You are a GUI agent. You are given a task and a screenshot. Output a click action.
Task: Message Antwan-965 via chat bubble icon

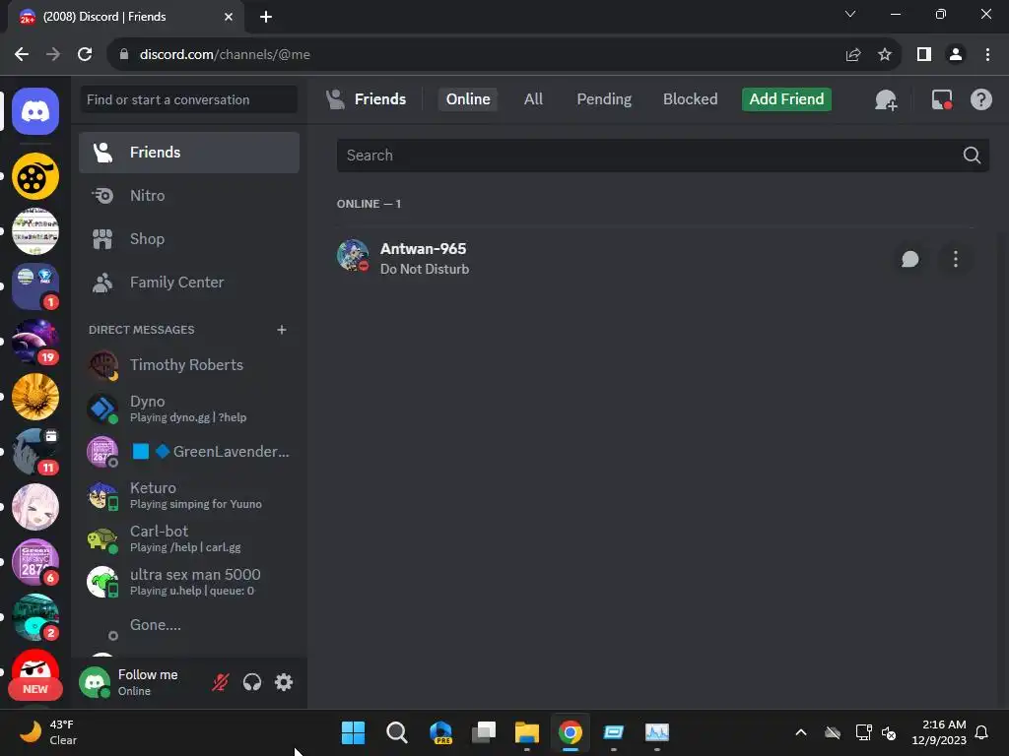(909, 259)
